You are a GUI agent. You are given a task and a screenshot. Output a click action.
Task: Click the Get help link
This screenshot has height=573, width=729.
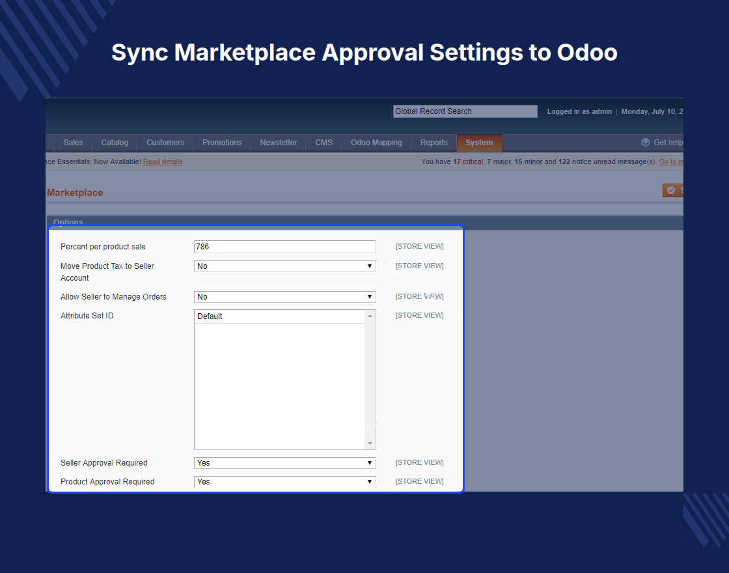[668, 143]
